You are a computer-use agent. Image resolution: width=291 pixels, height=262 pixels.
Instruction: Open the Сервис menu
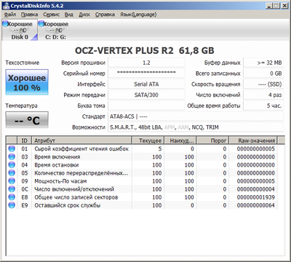[x=52, y=15]
